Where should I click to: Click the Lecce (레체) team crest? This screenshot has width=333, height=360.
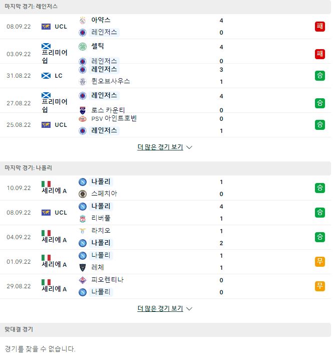[x=83, y=267]
